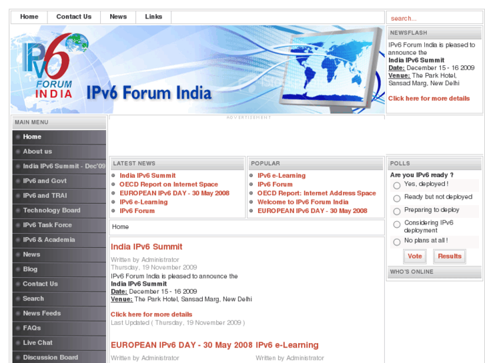Open Contact Us in main menu sidebar
485x363 pixels.
coord(59,284)
